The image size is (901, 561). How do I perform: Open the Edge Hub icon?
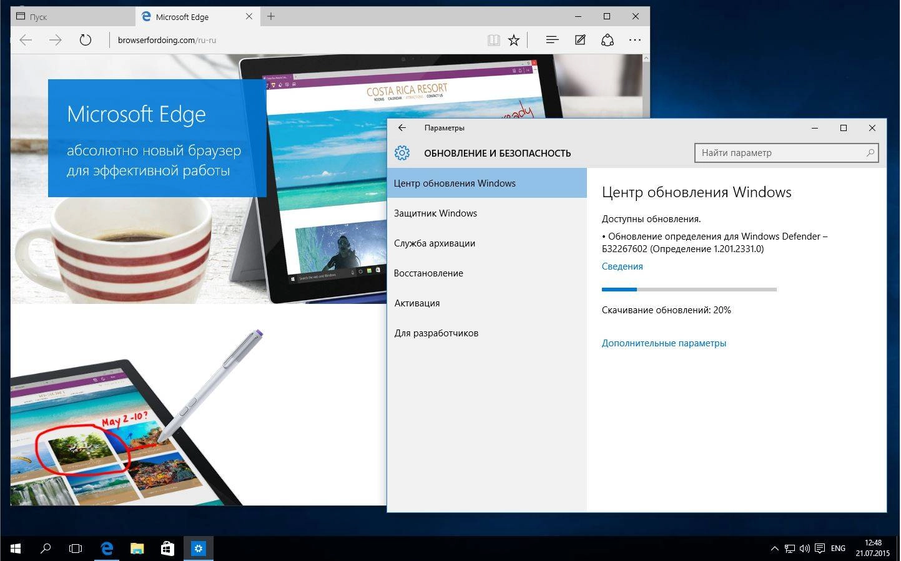[x=552, y=40]
